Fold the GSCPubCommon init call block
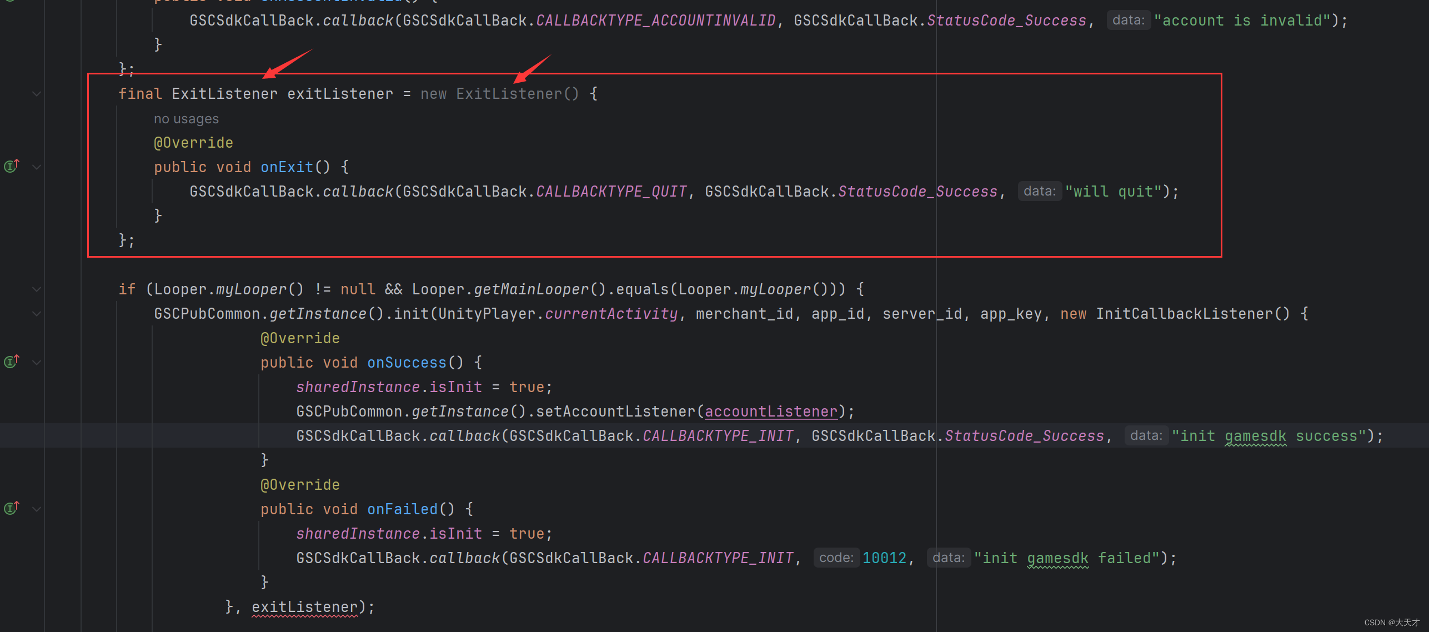The height and width of the screenshot is (632, 1429). click(37, 314)
